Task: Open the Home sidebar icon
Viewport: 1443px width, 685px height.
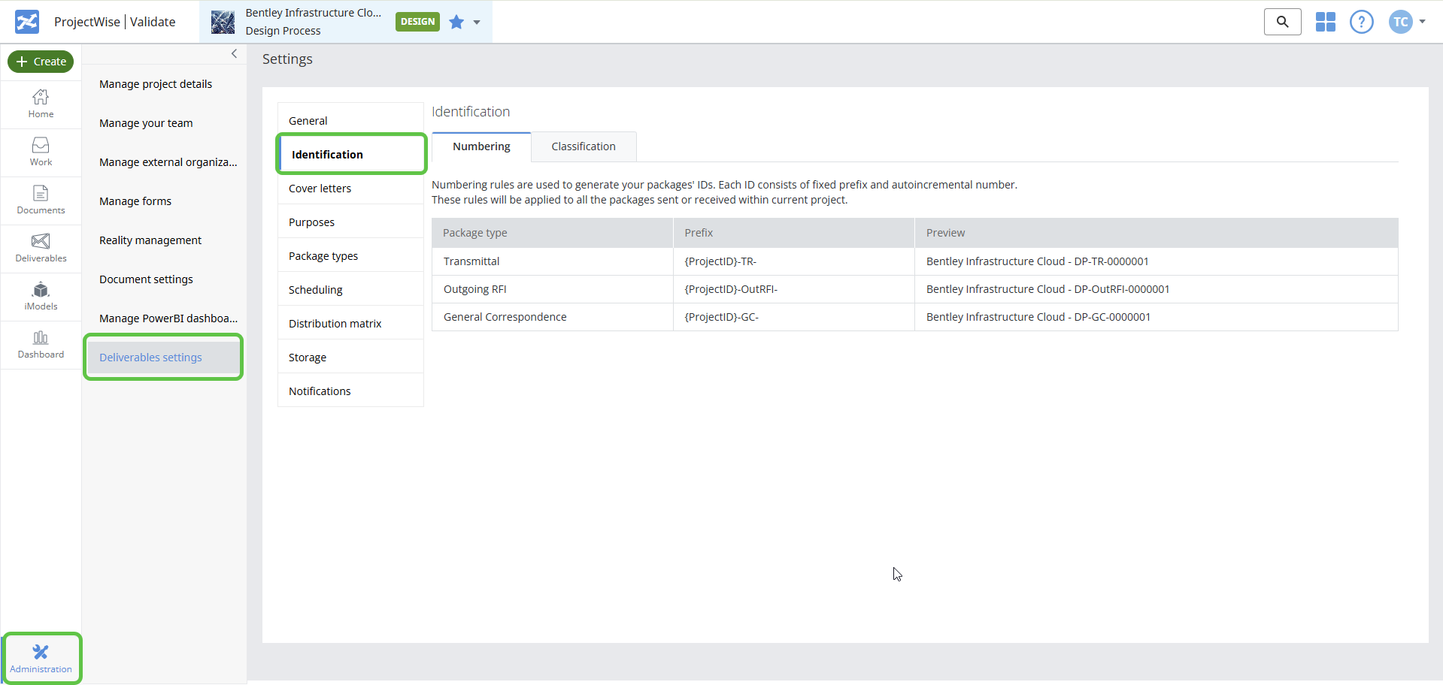Action: pos(41,103)
